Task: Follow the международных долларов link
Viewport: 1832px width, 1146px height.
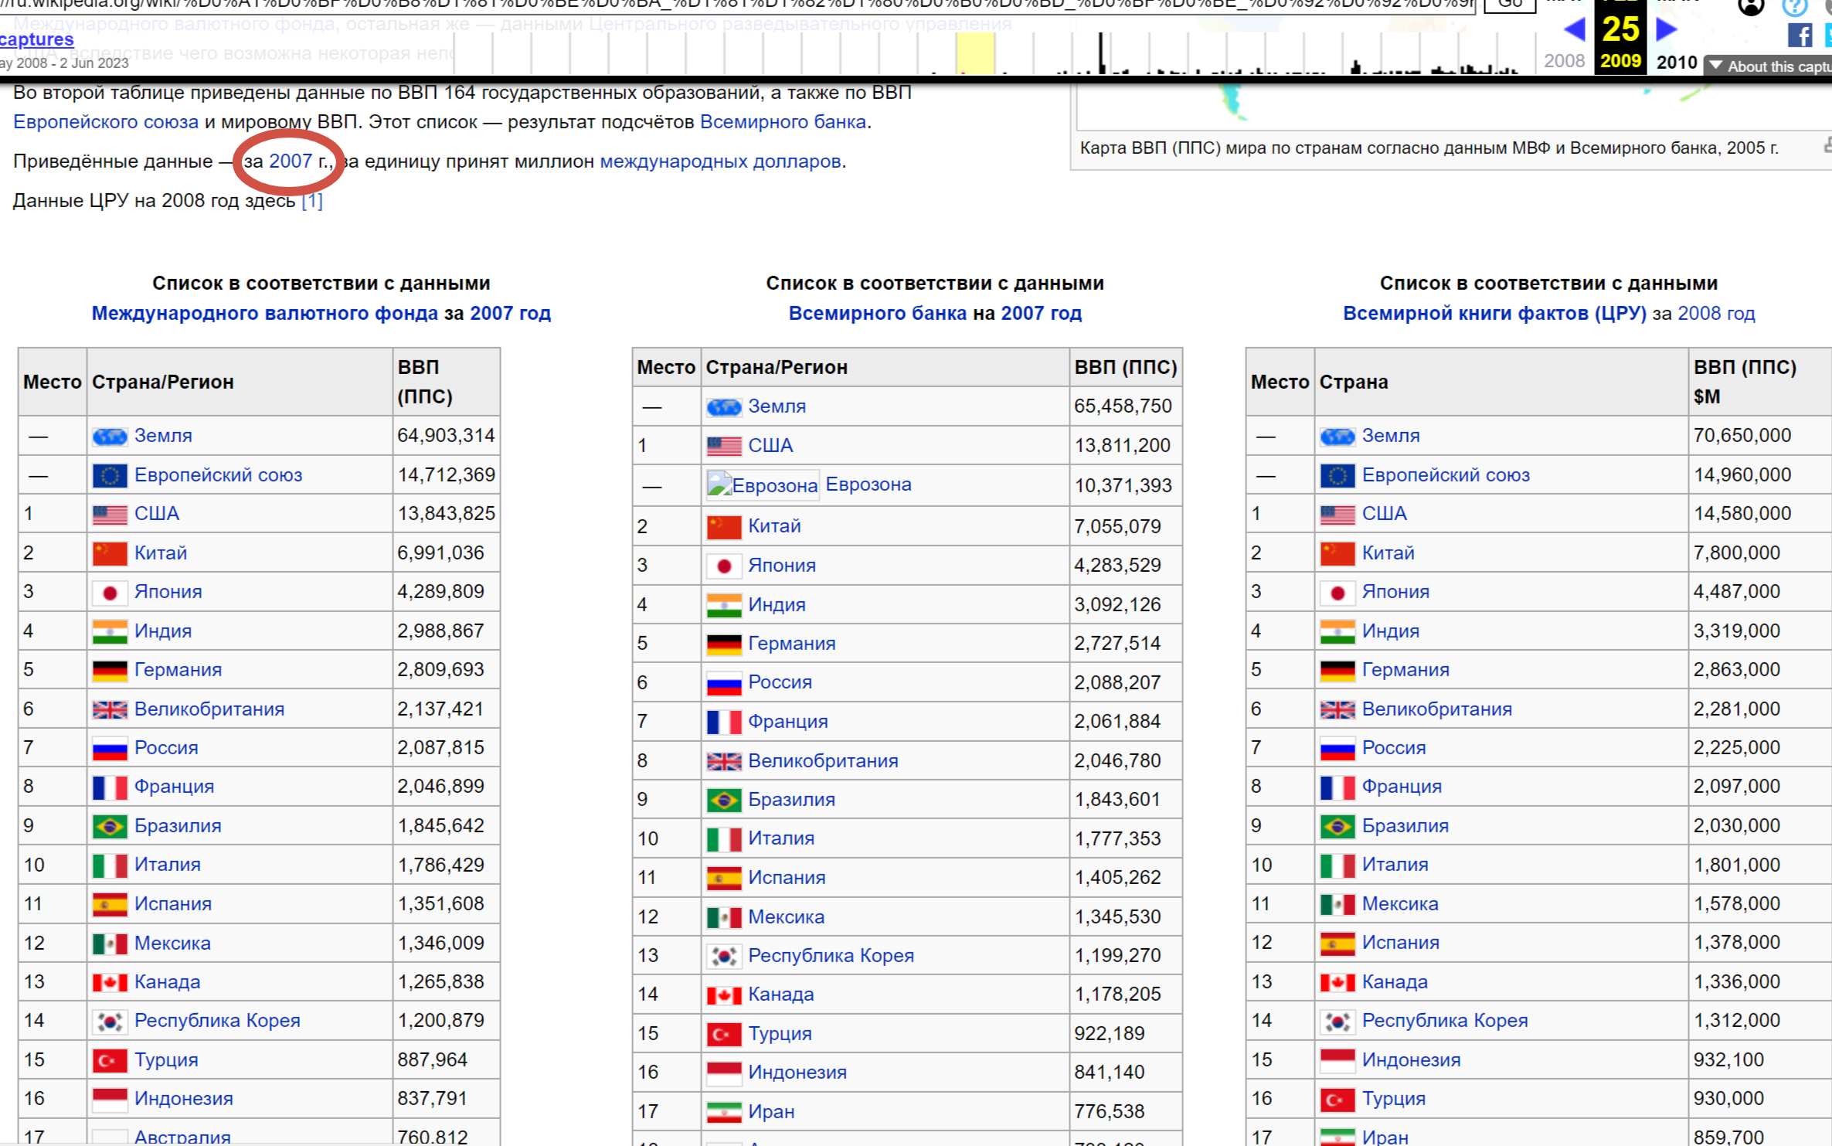Action: coord(720,162)
